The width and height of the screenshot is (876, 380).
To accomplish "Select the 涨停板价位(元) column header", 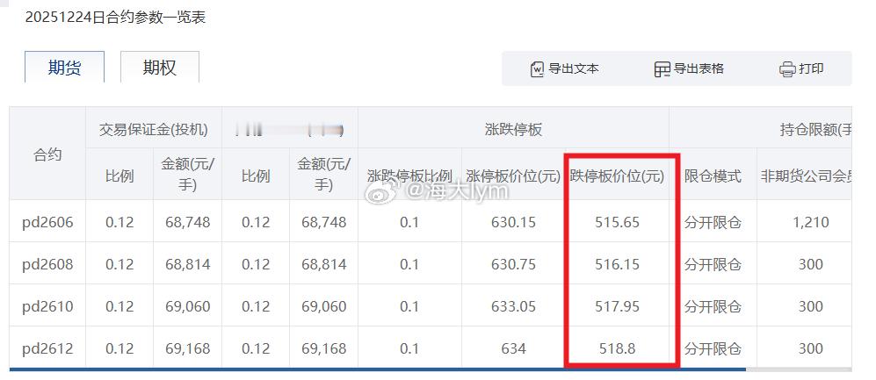I will coord(513,176).
